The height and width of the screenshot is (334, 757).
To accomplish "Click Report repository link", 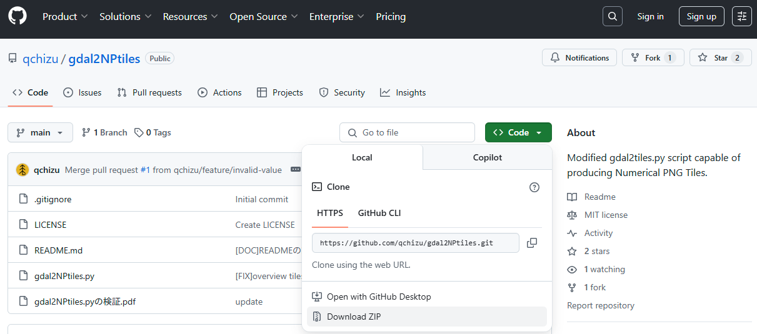I will coord(601,305).
